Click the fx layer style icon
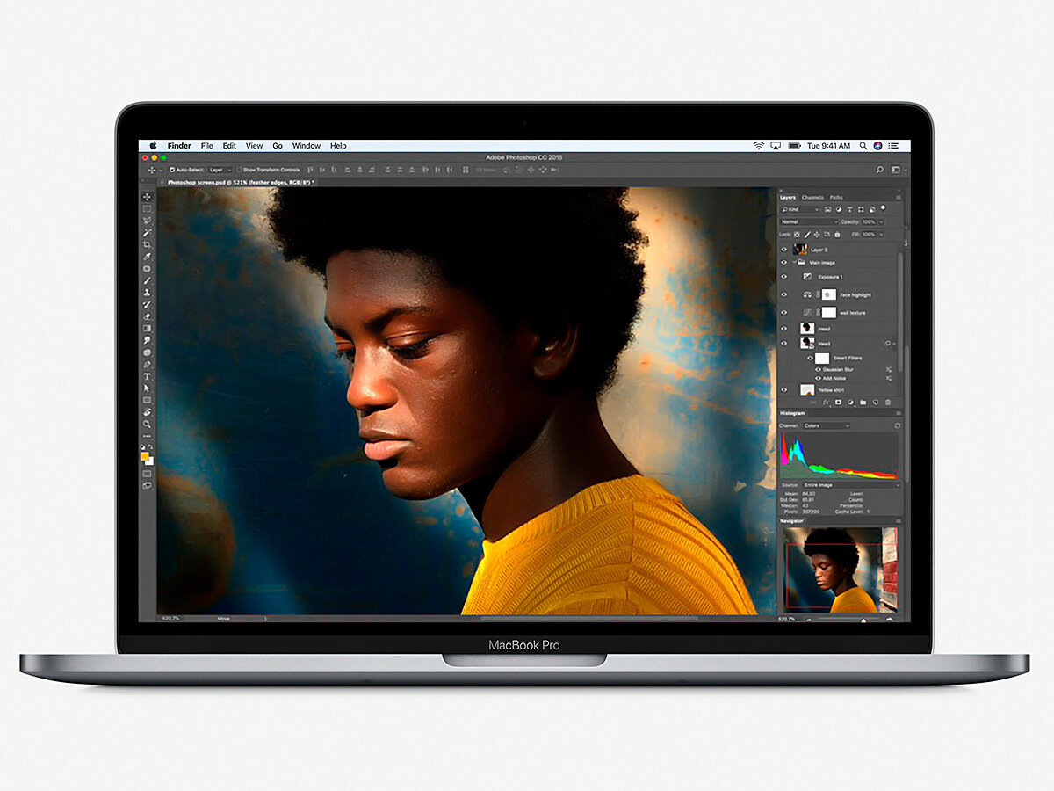The image size is (1054, 791). point(826,403)
